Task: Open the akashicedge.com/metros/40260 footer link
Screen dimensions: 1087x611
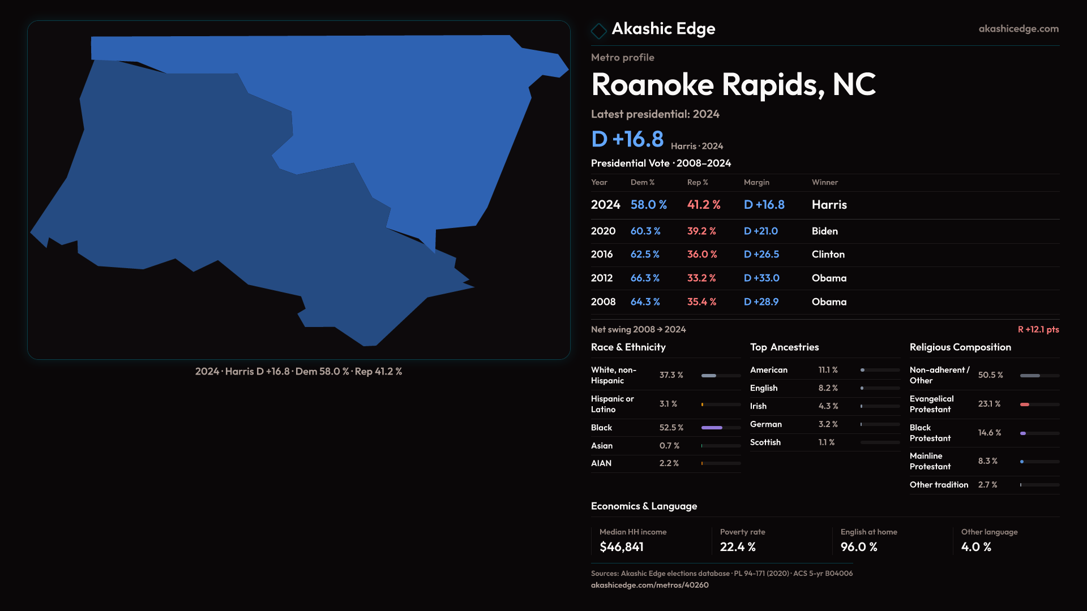Action: 649,585
